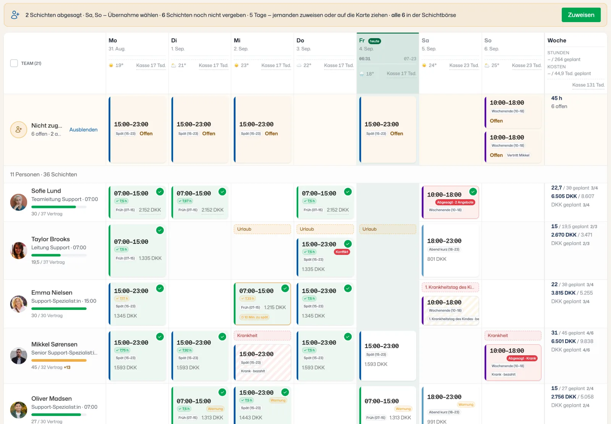Tick the TEAM (21) checkbox
Viewport: 611px width, 424px height.
(x=14, y=63)
